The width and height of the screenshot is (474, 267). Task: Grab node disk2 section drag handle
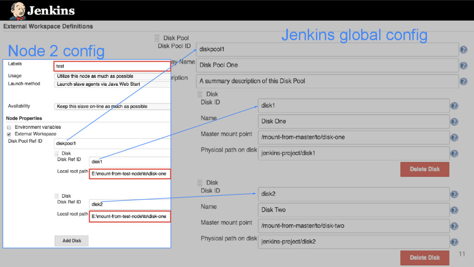click(x=56, y=196)
